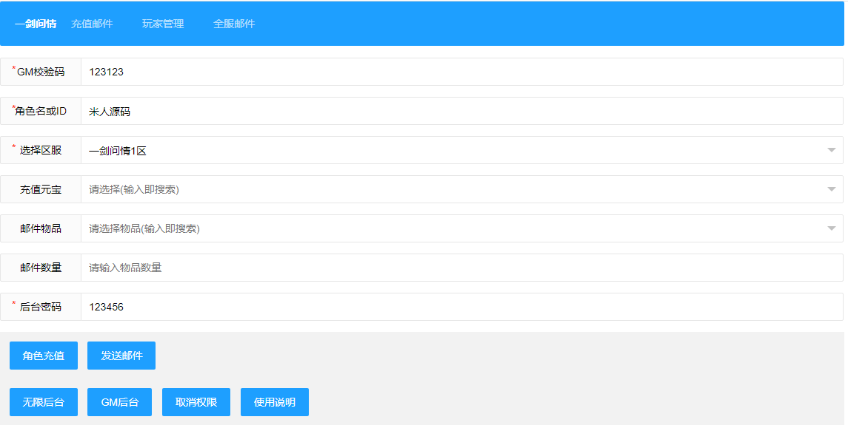This screenshot has width=848, height=428.
Task: Click the 一剑问情 site title
Action: tap(36, 24)
